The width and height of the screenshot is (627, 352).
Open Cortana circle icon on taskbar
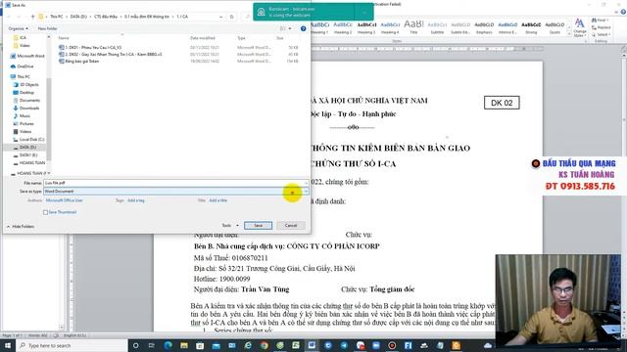pyautogui.click(x=135, y=345)
